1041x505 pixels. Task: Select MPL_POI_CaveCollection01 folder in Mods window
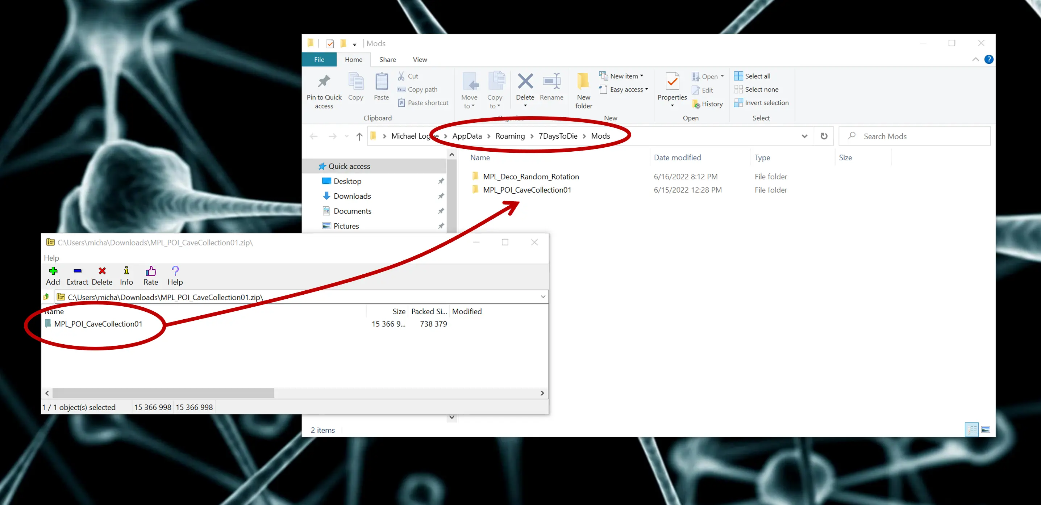526,190
